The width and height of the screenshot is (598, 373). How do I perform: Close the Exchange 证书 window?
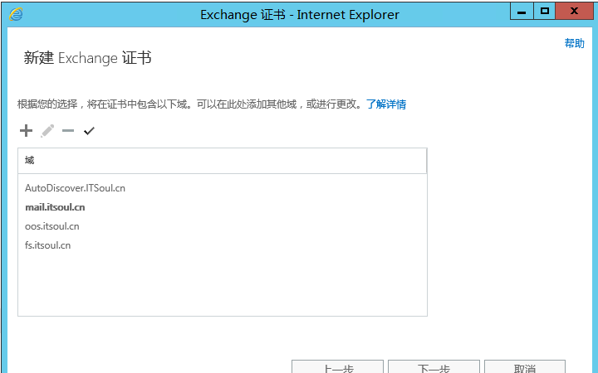click(575, 12)
